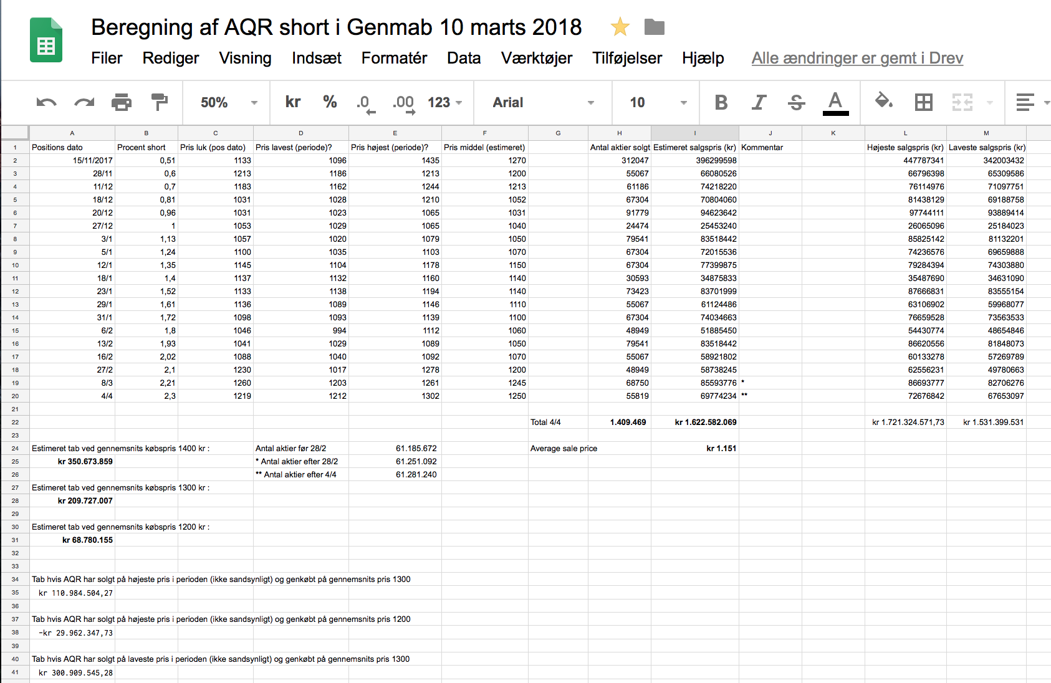Select column I header

point(695,133)
